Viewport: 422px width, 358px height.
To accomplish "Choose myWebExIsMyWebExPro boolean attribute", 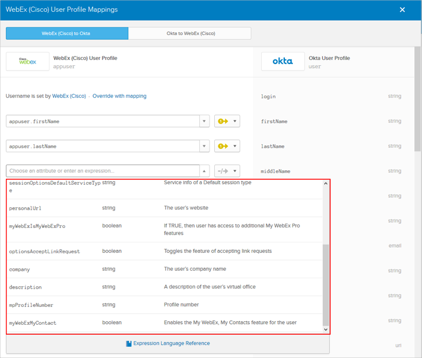I will (37, 226).
